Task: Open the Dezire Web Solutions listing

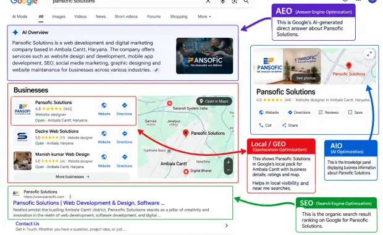Action: coord(57,131)
